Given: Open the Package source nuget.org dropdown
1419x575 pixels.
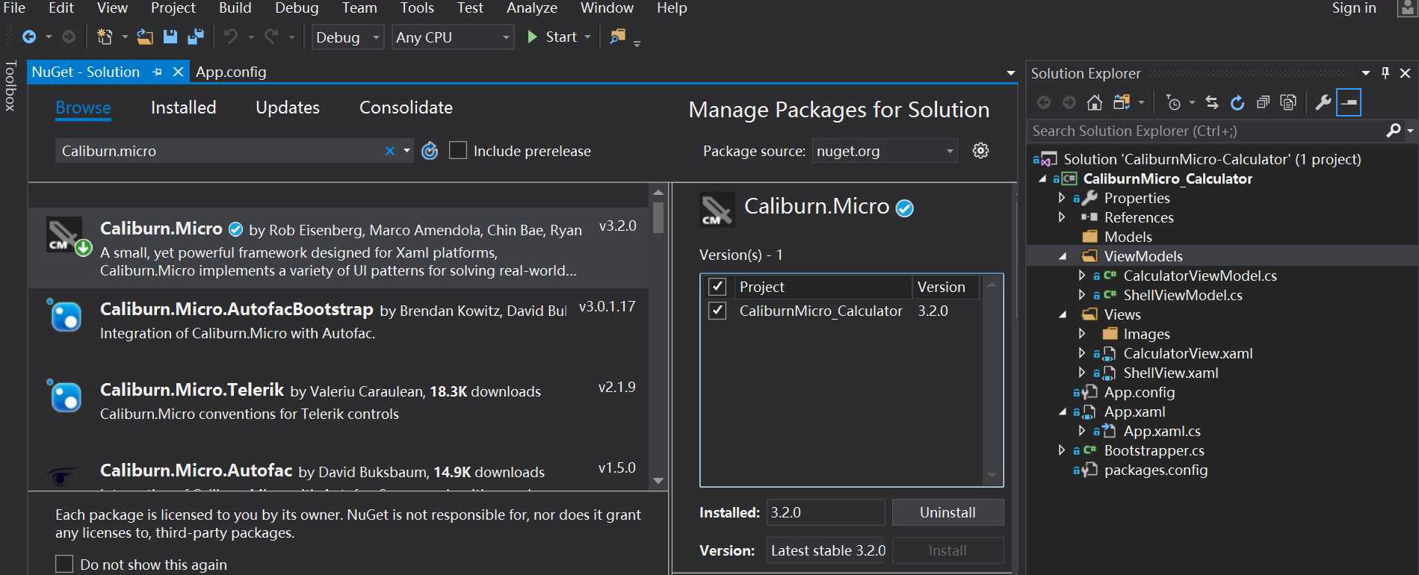Looking at the screenshot, I should (885, 151).
